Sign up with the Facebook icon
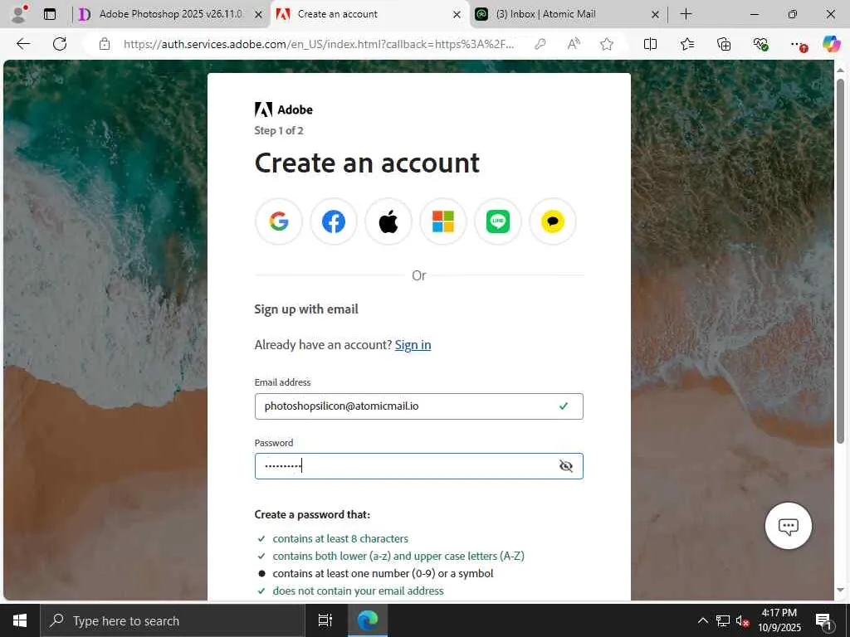 [x=334, y=221]
